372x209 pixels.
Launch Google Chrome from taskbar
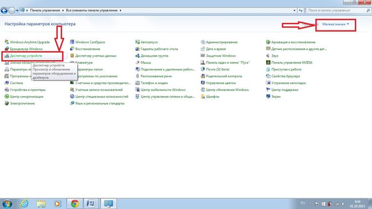click(x=75, y=203)
